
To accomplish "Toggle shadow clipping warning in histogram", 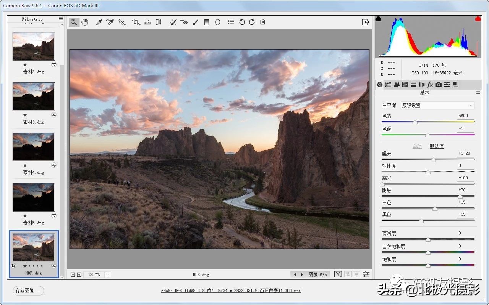I will click(379, 19).
